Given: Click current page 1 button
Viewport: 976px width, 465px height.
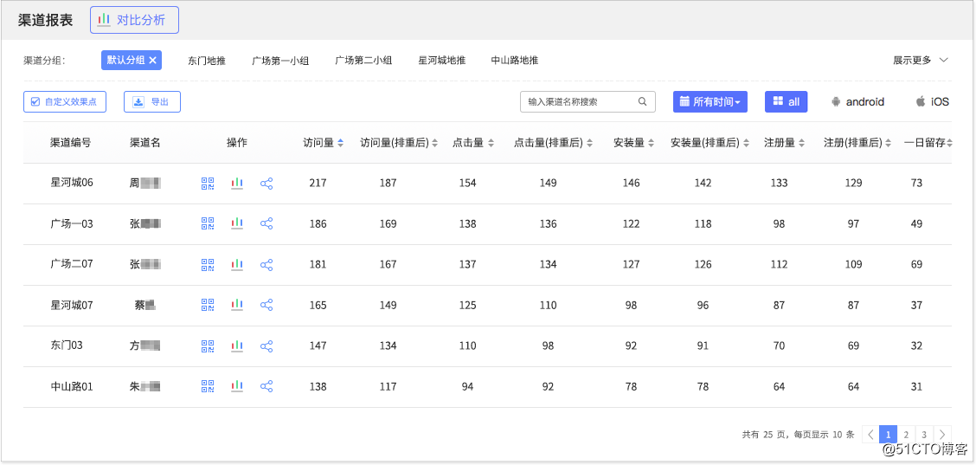Looking at the screenshot, I should 889,435.
